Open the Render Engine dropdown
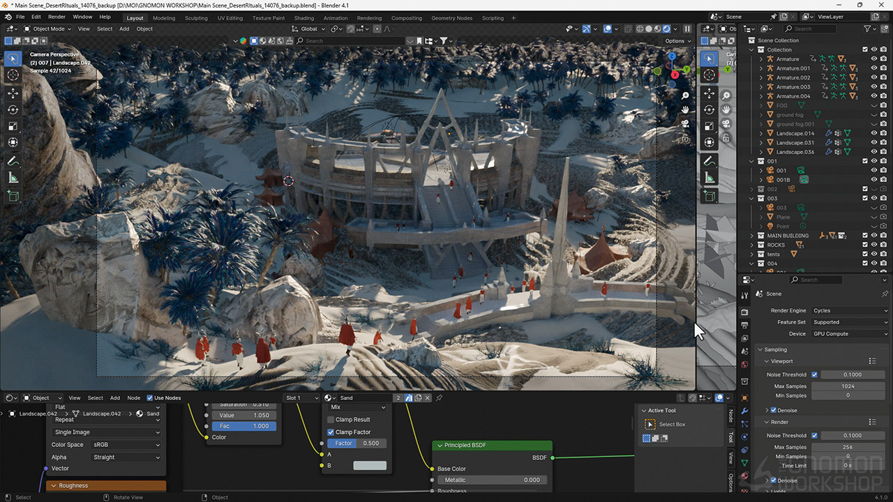 pyautogui.click(x=850, y=310)
